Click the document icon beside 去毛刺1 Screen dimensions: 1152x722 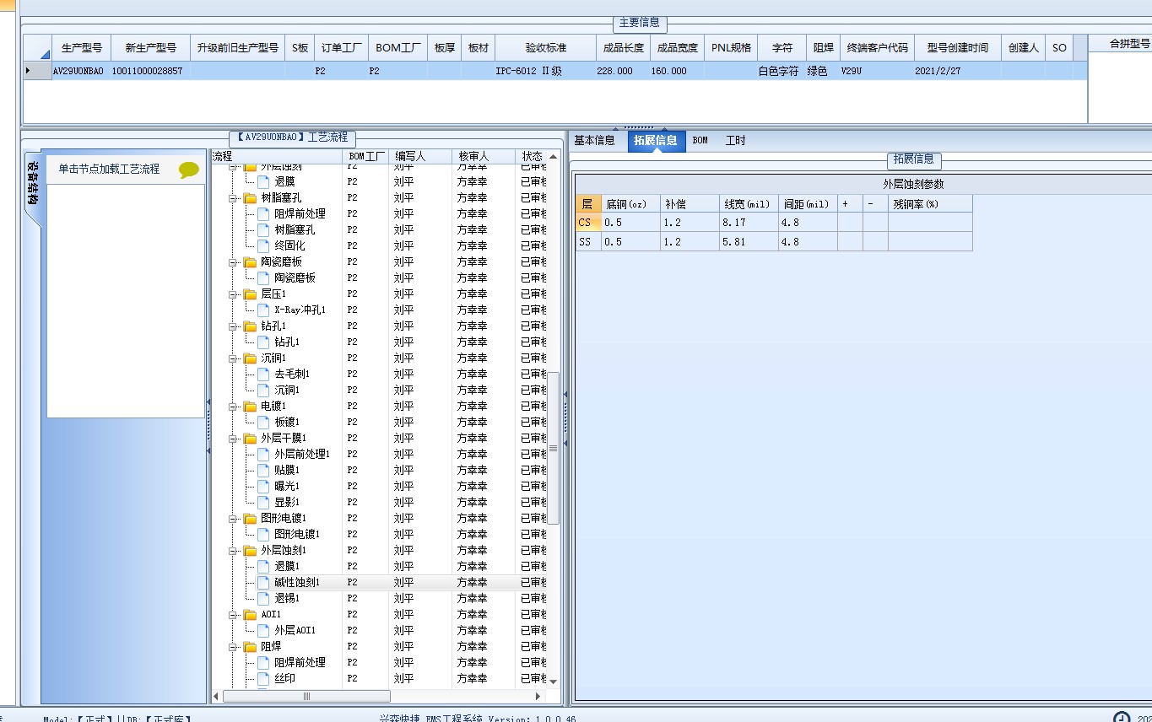[263, 374]
